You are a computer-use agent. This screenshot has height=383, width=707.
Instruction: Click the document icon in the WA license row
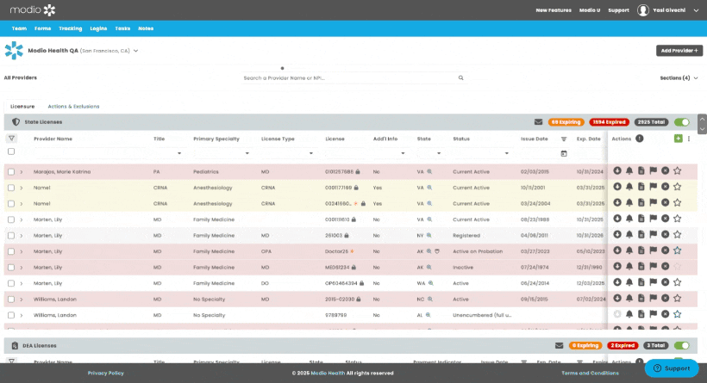641,282
